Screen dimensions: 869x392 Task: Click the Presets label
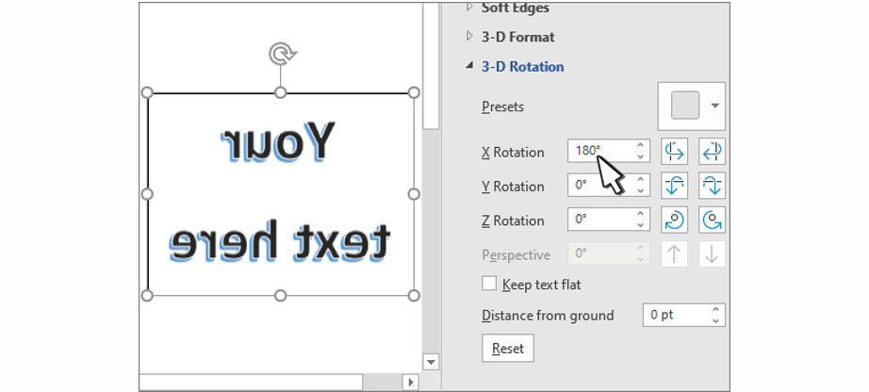click(x=502, y=106)
